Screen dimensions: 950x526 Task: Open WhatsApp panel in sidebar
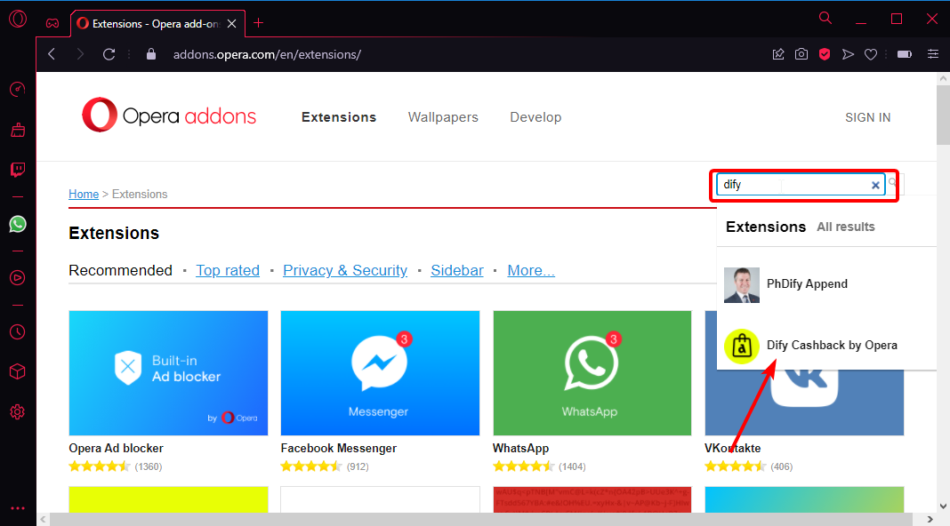18,224
